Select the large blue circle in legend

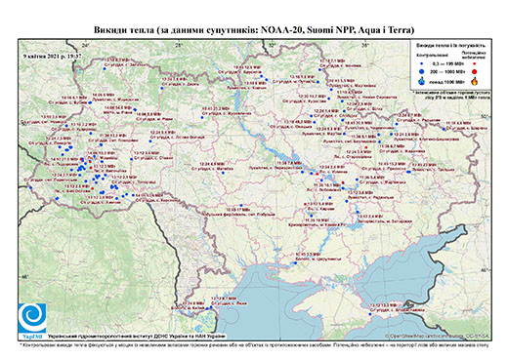coord(422,71)
